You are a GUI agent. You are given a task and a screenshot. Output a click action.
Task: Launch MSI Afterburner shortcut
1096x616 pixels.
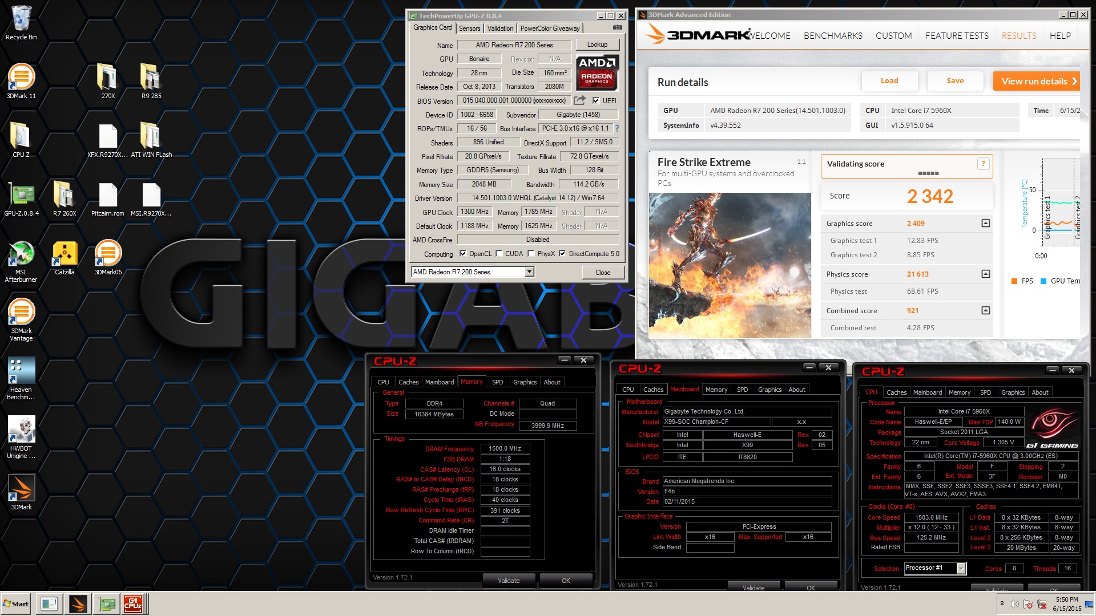(21, 261)
